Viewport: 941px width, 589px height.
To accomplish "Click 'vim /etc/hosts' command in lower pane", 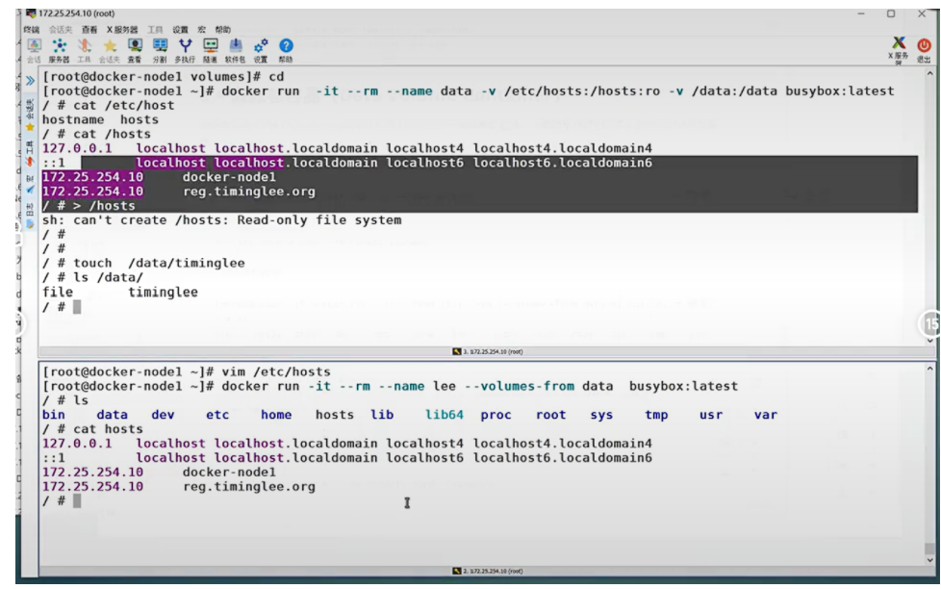I will tap(276, 371).
